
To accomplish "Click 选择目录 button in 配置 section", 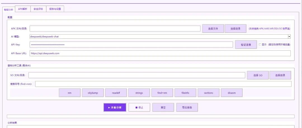I will (x=235, y=29).
